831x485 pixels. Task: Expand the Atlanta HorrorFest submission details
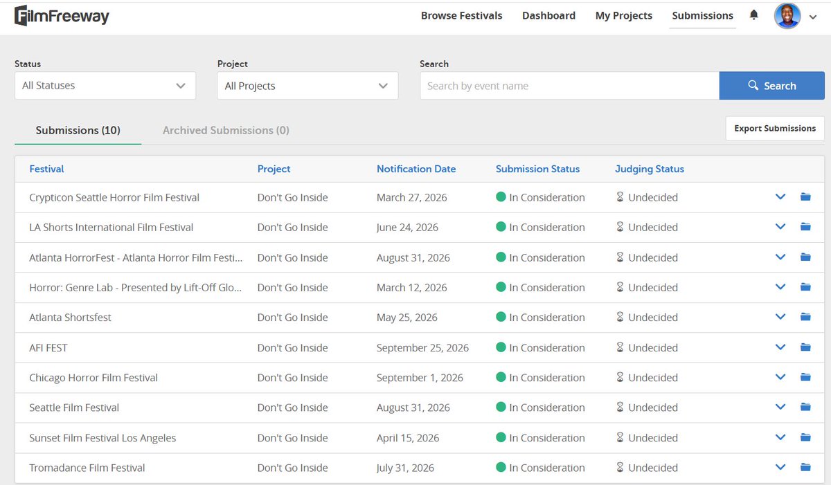(x=780, y=257)
